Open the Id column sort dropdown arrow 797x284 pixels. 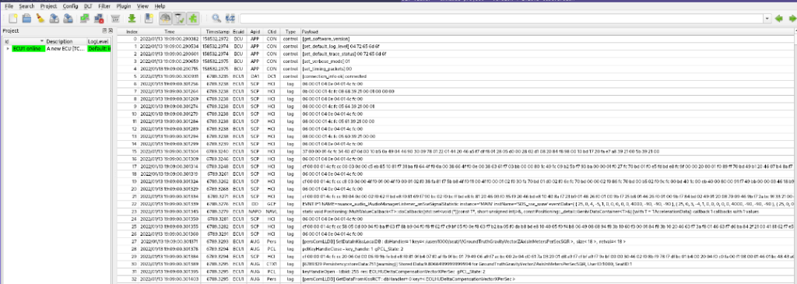tap(42, 41)
